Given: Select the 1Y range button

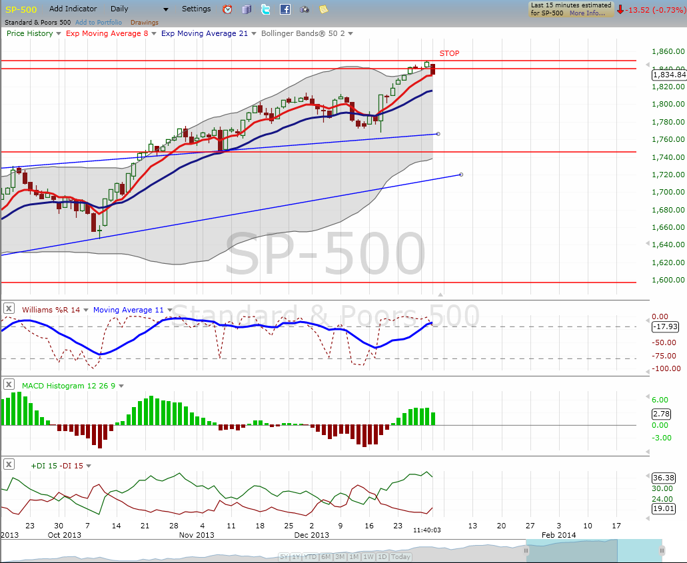Looking at the screenshot, I should (x=296, y=557).
